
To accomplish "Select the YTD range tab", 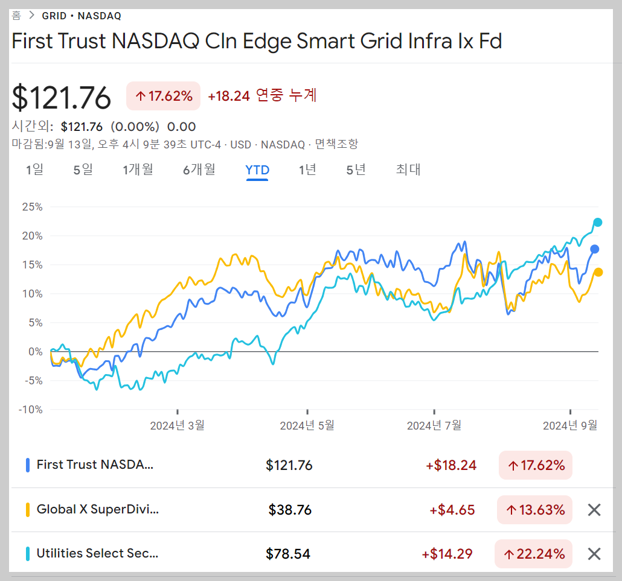I will click(257, 170).
